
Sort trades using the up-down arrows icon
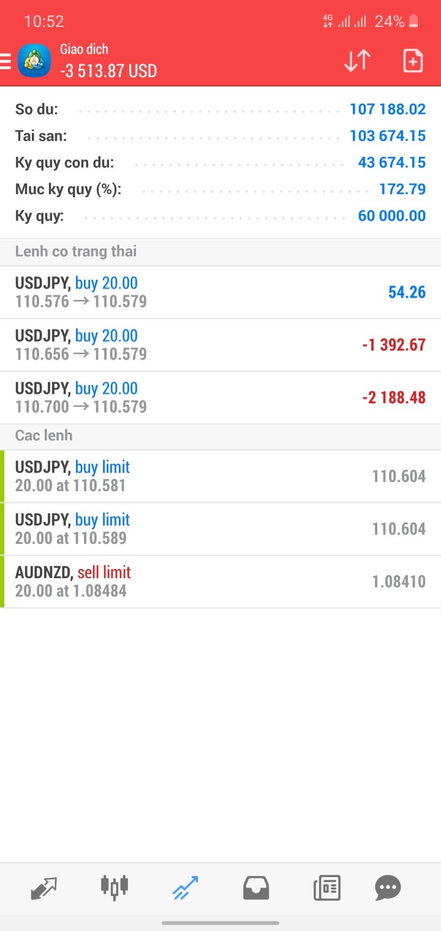coord(357,61)
